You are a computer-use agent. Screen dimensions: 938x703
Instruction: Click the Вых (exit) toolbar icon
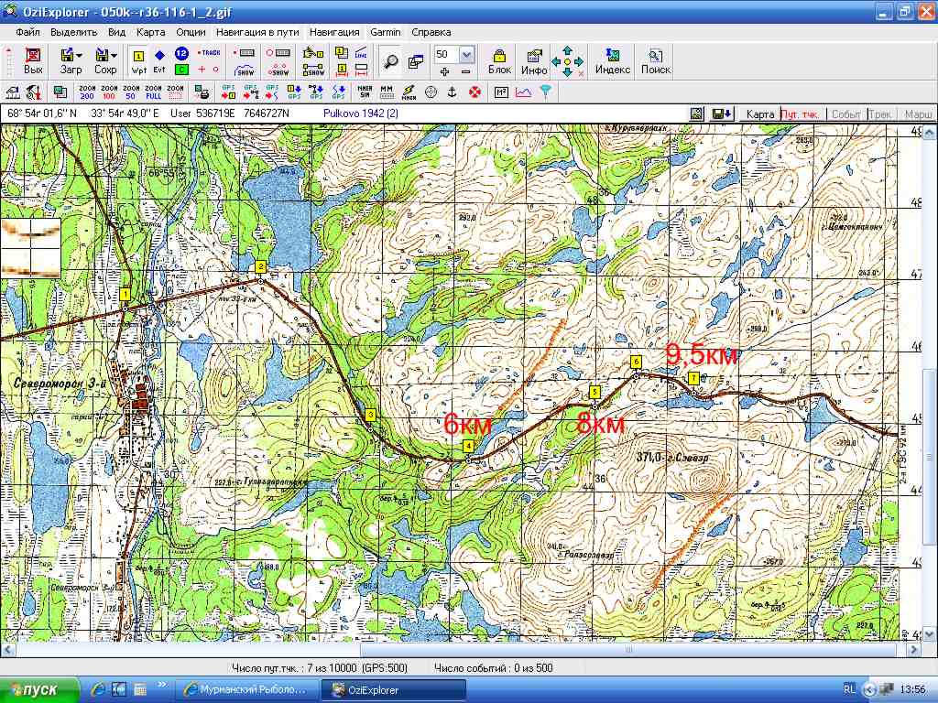33,60
